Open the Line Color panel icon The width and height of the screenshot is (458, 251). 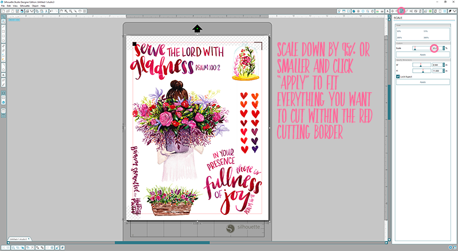coord(378,11)
